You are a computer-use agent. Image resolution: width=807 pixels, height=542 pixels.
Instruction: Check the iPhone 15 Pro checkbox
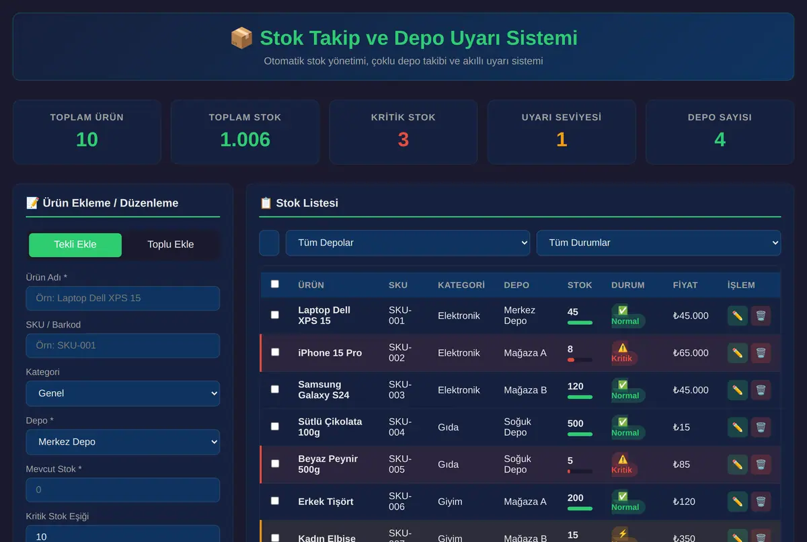click(x=274, y=352)
